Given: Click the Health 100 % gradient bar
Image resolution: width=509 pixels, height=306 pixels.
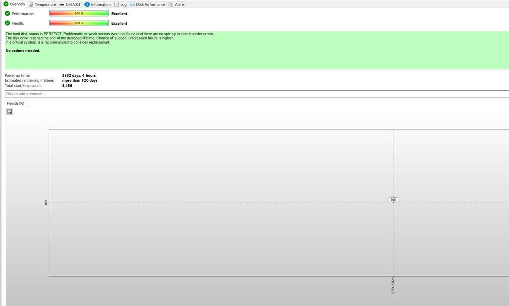Looking at the screenshot, I should (x=79, y=23).
